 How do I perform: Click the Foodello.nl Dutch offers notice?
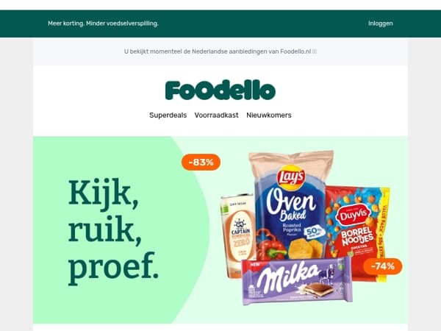tap(218, 51)
